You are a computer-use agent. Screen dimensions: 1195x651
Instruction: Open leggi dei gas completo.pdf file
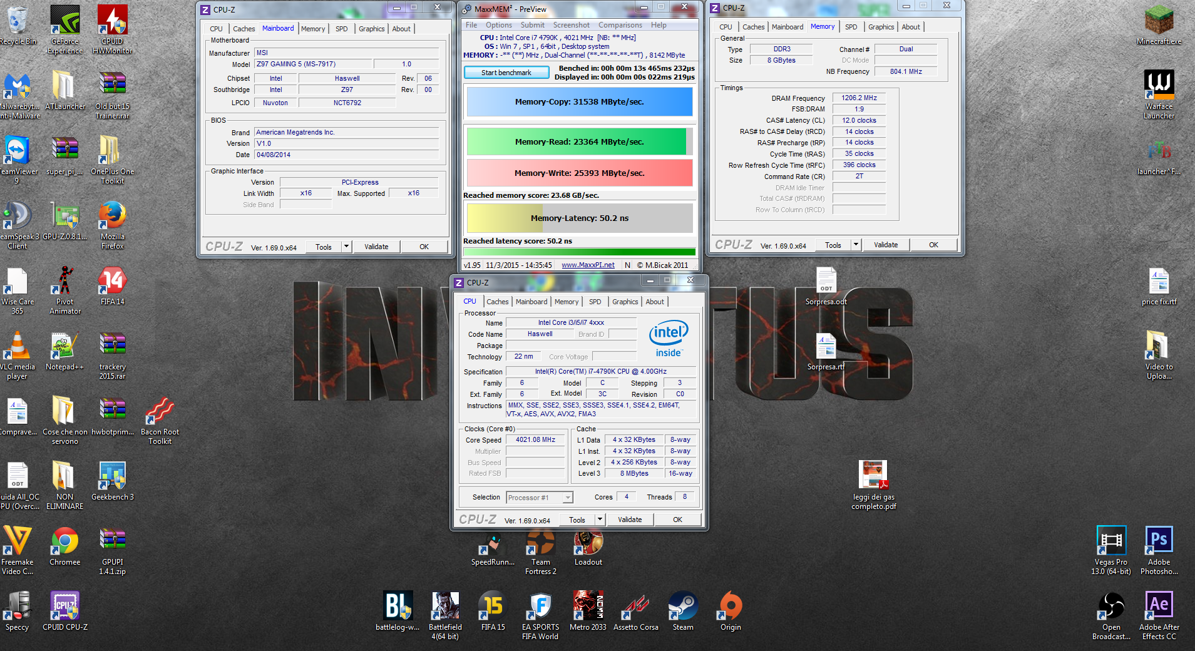pyautogui.click(x=873, y=486)
